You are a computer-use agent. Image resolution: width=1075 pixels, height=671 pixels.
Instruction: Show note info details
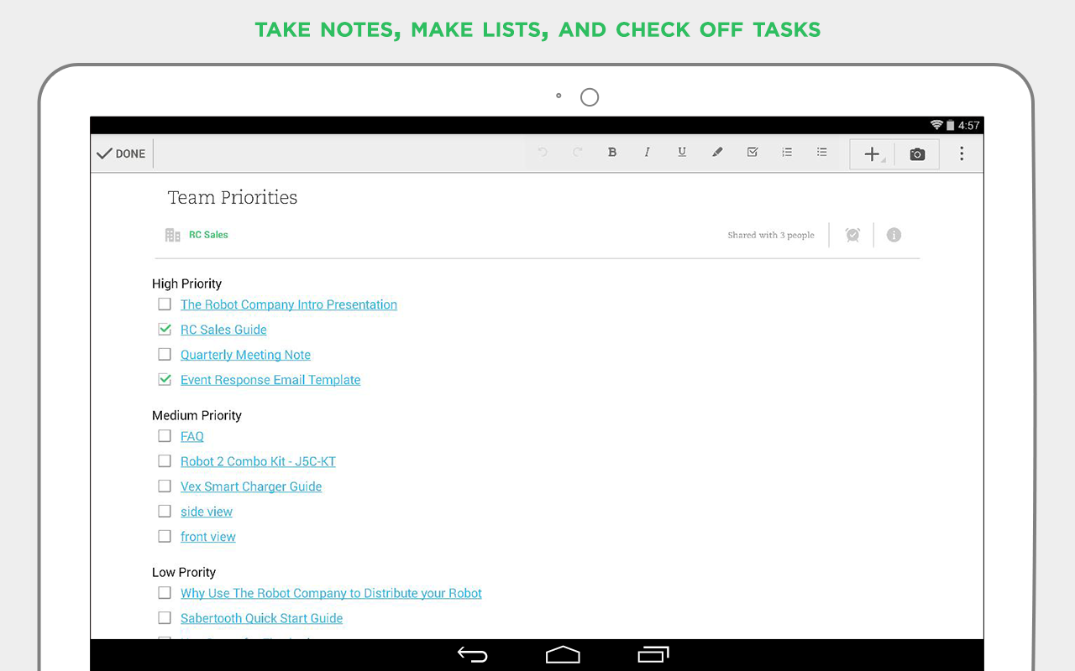tap(894, 235)
